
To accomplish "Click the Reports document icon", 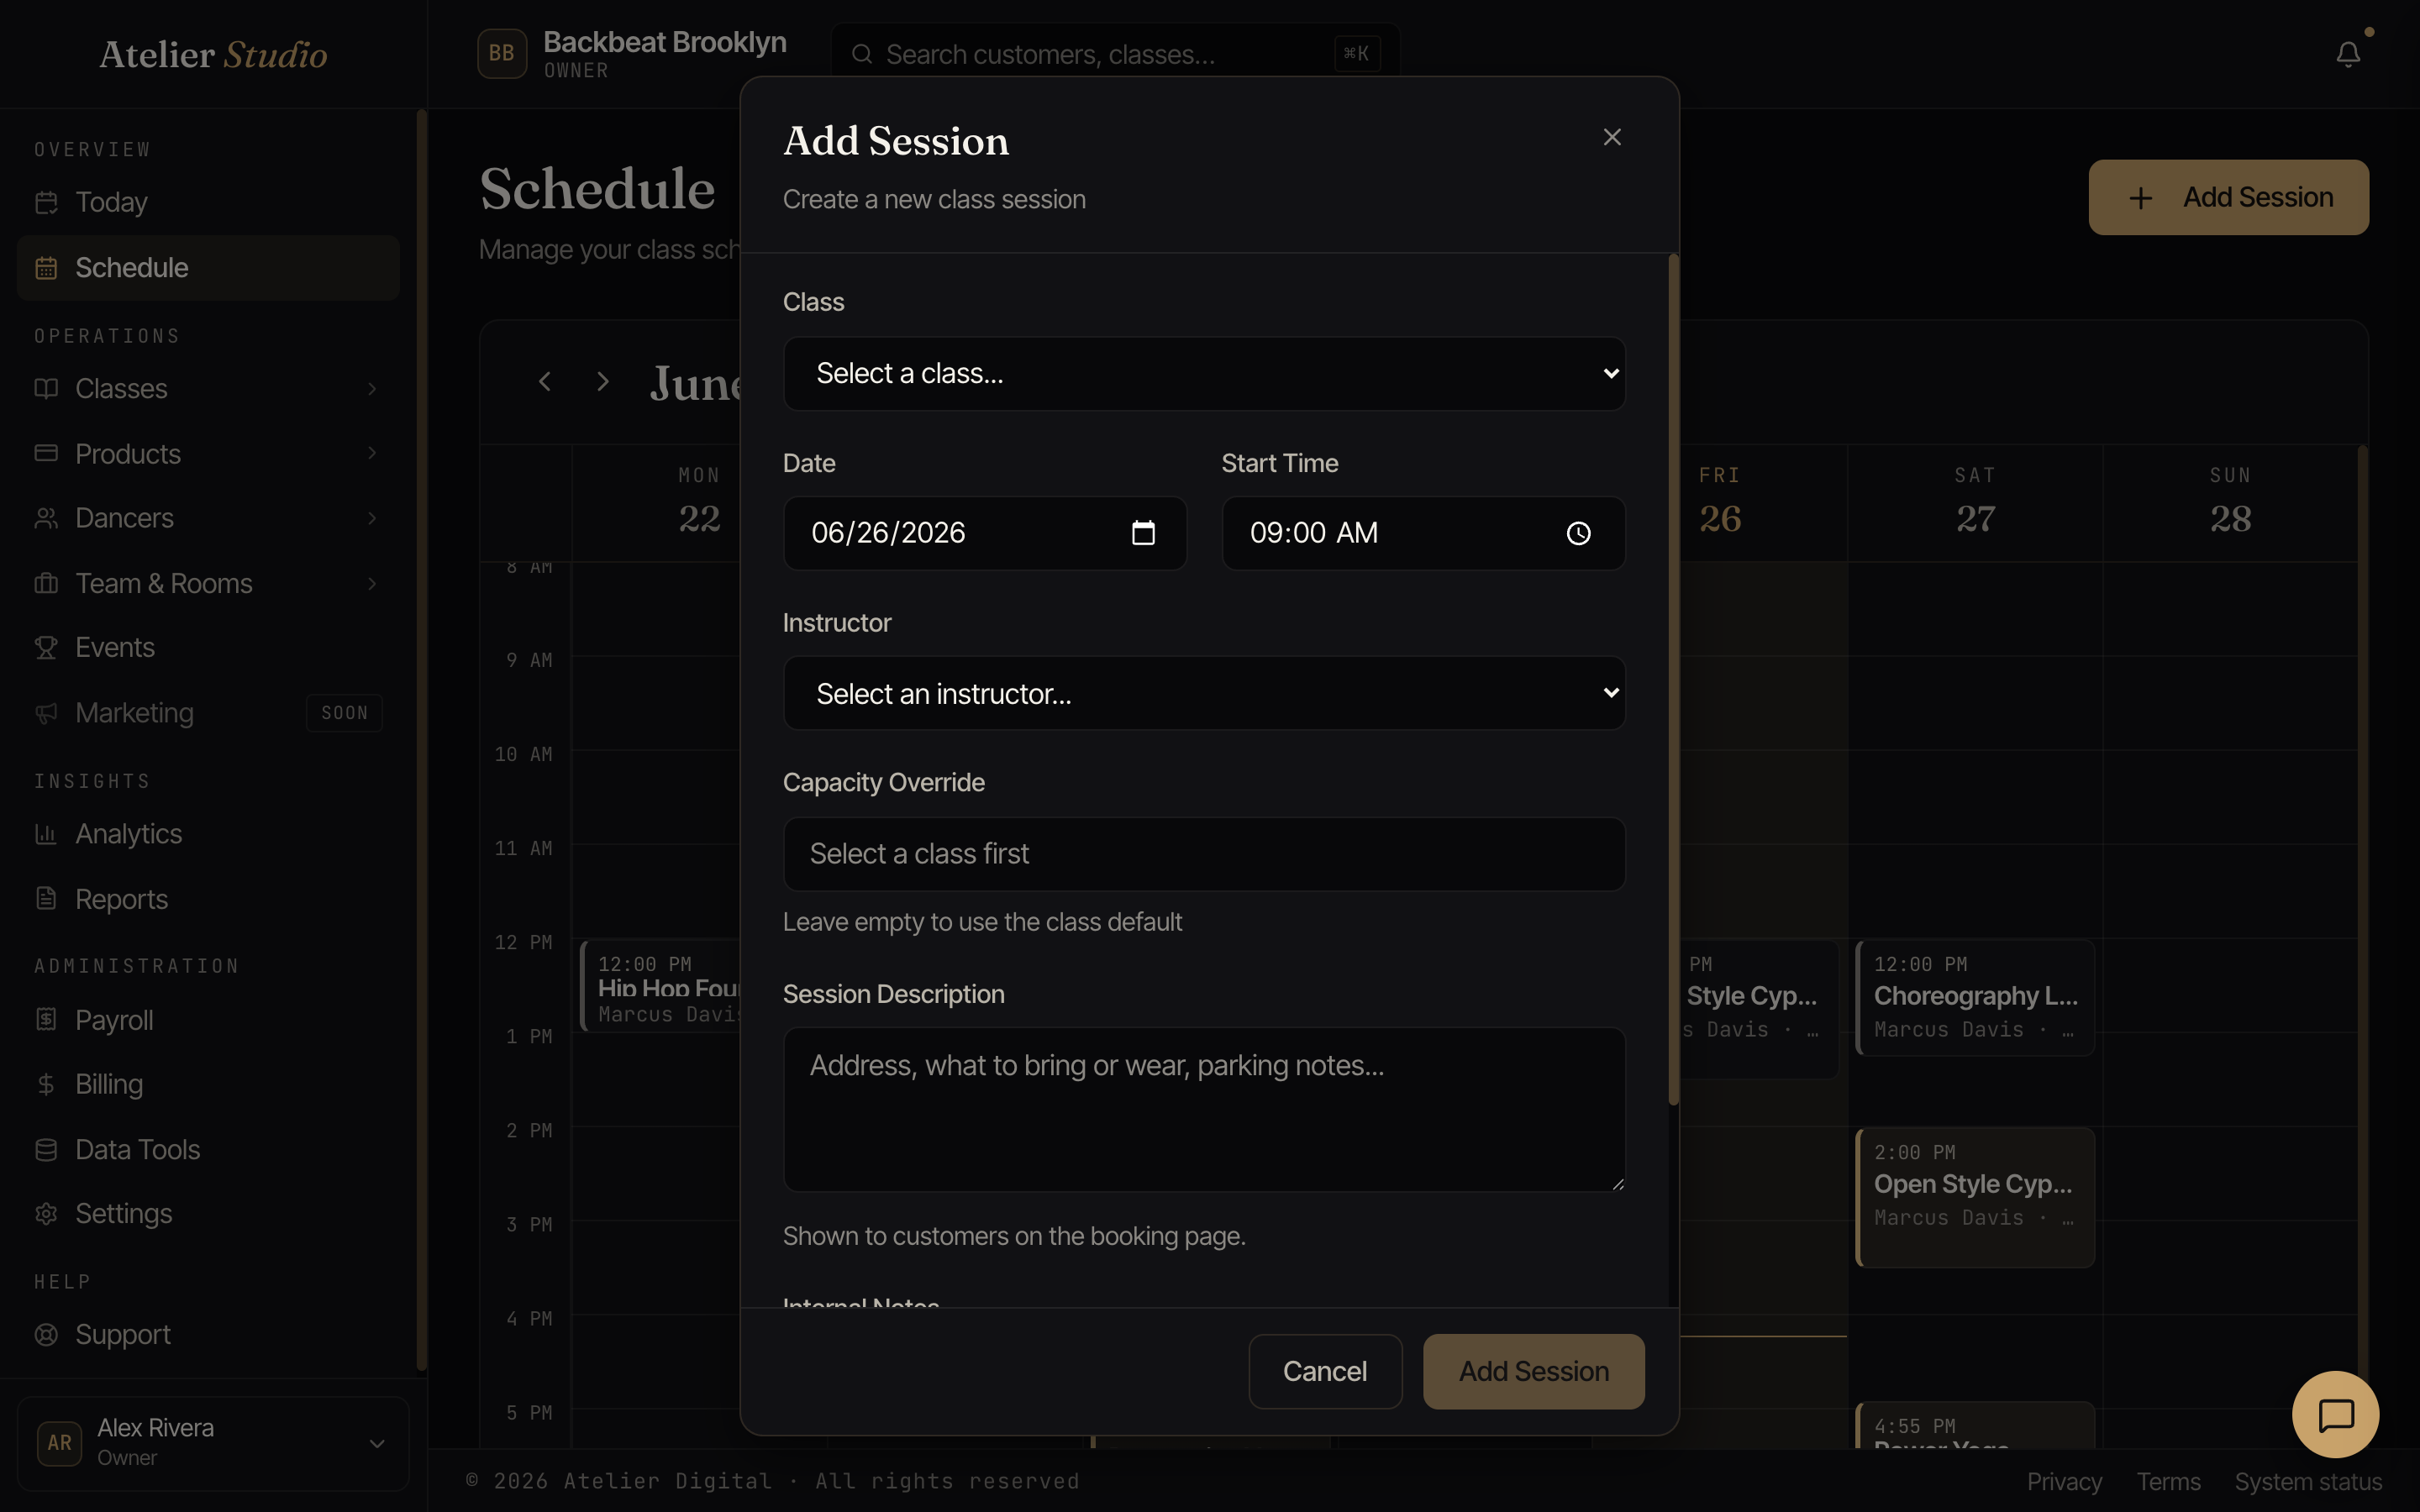I will coord(46,899).
